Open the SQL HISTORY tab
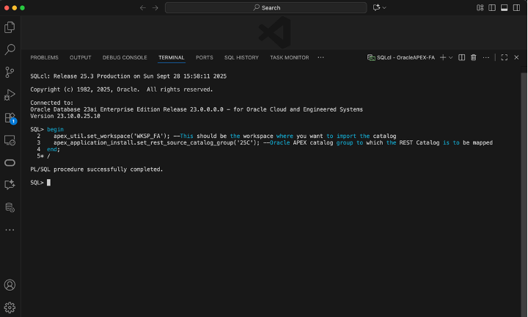 click(x=241, y=58)
